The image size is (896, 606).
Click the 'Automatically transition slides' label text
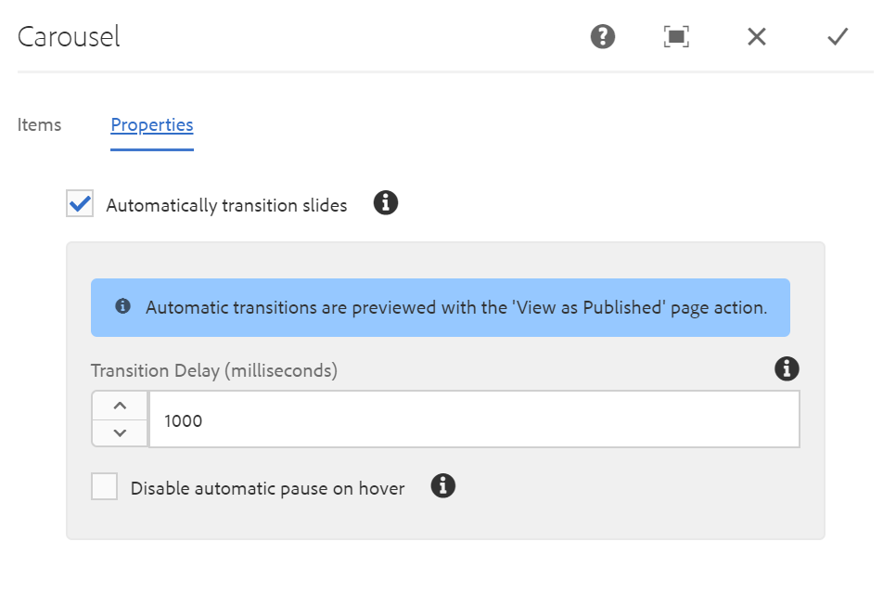click(226, 205)
